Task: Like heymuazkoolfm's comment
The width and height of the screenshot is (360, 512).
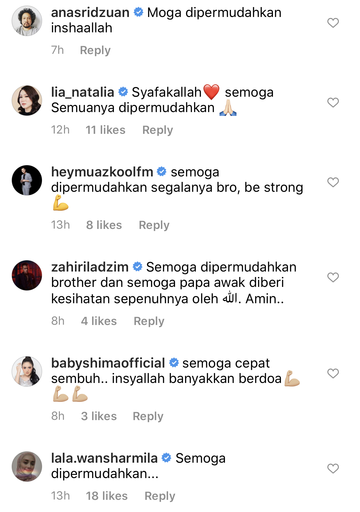Action: click(333, 182)
